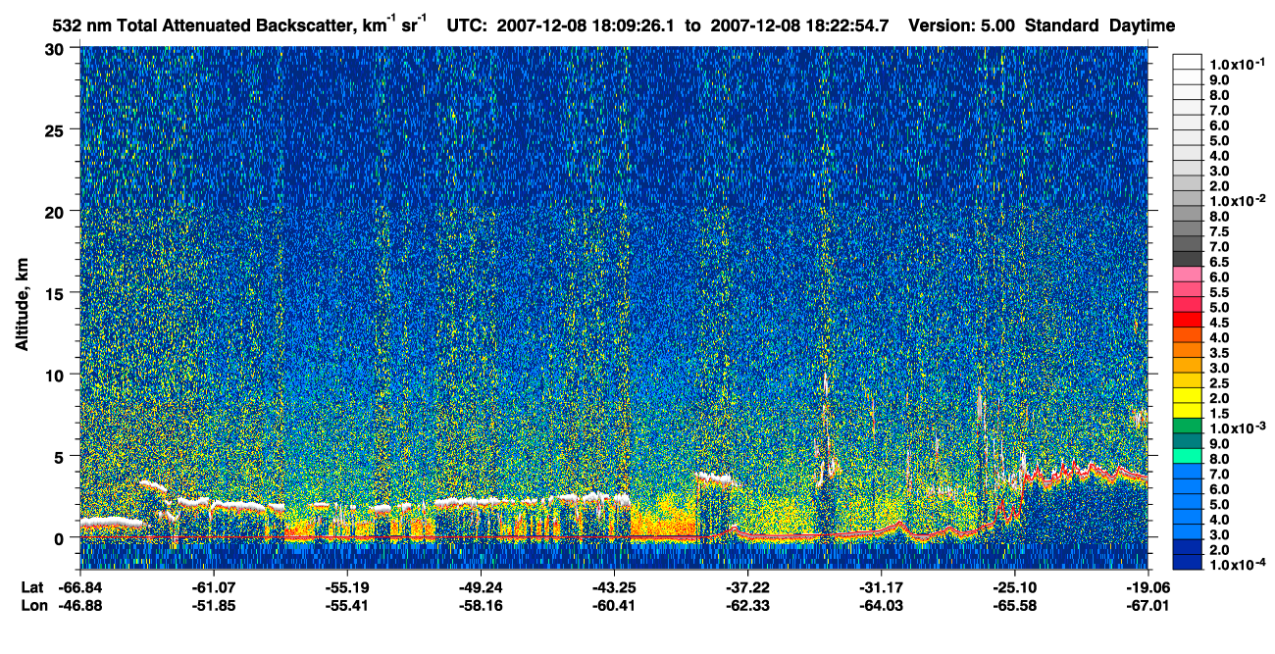This screenshot has height=654, width=1275.
Task: Pick the darkest gray swatch in the color scale
Action: tap(1187, 259)
